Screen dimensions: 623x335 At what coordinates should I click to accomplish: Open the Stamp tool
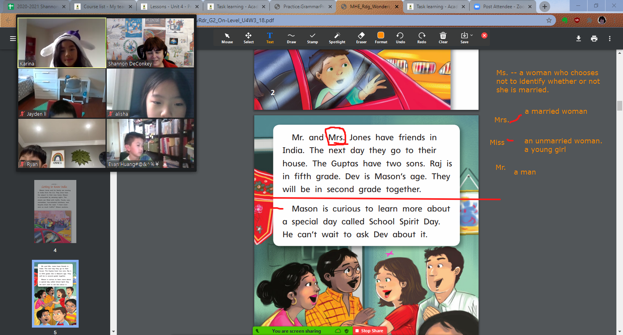(312, 38)
